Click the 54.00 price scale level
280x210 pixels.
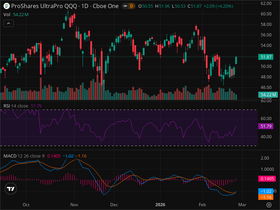click(x=266, y=45)
